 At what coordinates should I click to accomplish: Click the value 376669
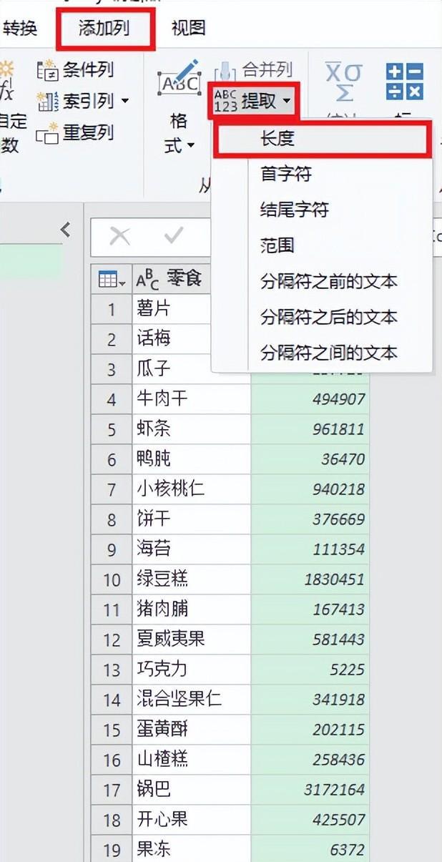[339, 519]
